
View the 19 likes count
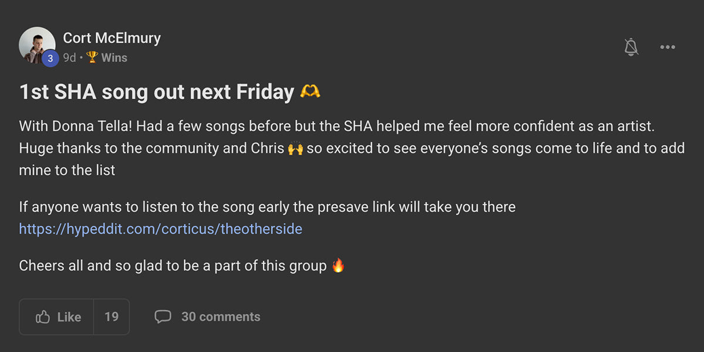(x=111, y=317)
